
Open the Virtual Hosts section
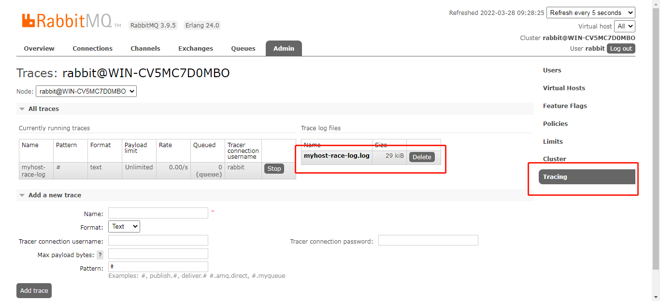[x=564, y=88]
